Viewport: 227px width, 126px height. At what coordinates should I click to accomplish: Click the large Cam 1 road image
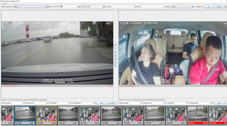coord(57,53)
